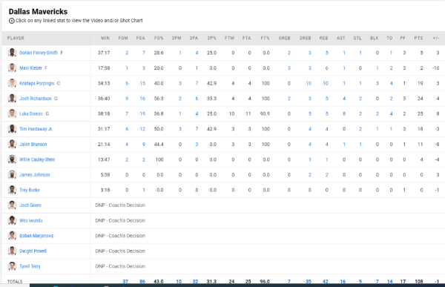445x287 pixels.
Task: Open Jalen Brunson's profile link
Action: coord(33,144)
